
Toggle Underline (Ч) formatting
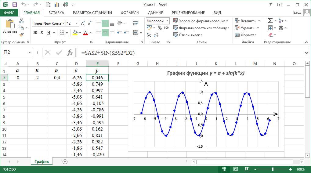(49, 33)
